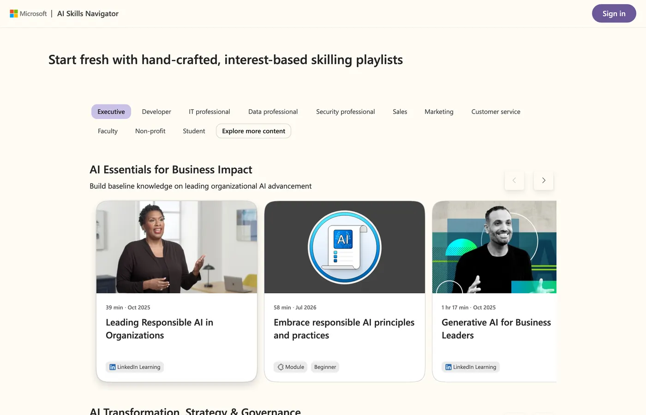
Task: Click LinkedIn icon on Generative AI card
Action: click(x=449, y=367)
